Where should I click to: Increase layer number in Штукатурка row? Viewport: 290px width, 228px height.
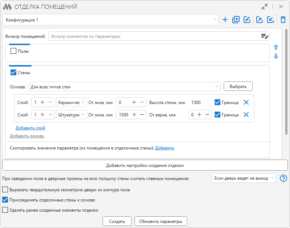coord(42,115)
